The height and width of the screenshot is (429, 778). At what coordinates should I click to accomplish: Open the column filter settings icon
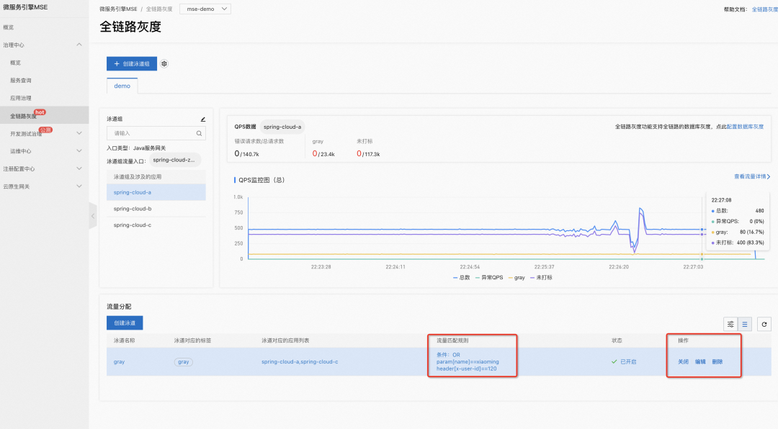[730, 325]
